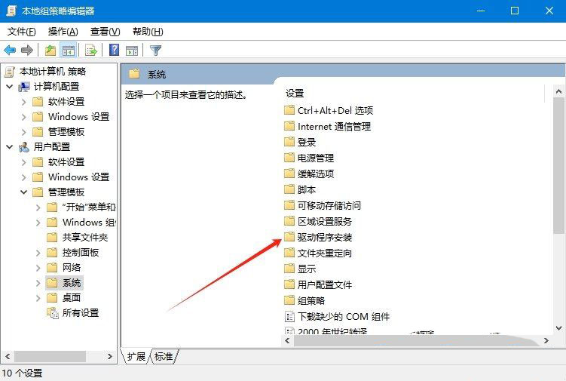Toggle the show/hide console tree icon

pos(69,50)
